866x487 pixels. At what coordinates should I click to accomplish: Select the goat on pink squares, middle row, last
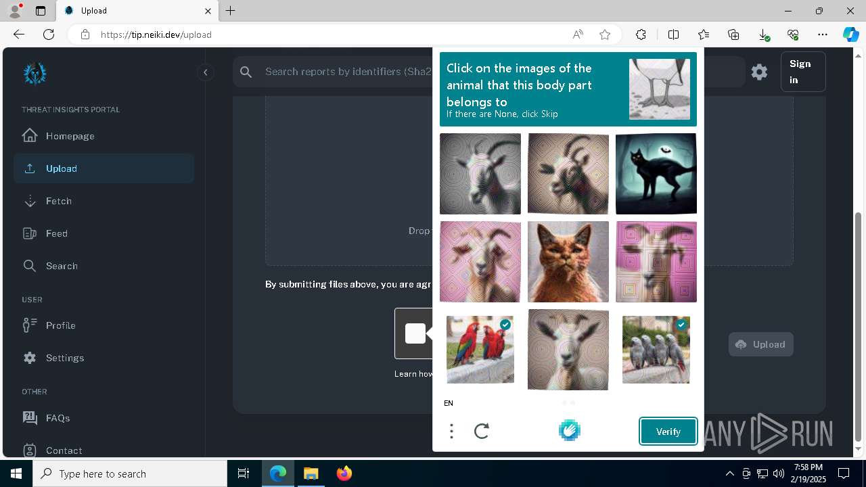656,262
